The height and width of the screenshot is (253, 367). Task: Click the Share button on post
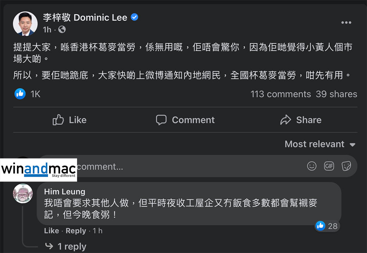click(301, 120)
